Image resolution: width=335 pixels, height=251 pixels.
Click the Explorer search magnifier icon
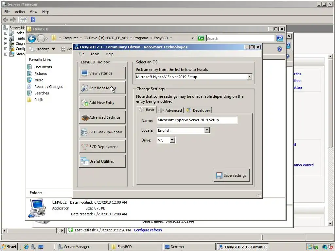[x=280, y=39]
